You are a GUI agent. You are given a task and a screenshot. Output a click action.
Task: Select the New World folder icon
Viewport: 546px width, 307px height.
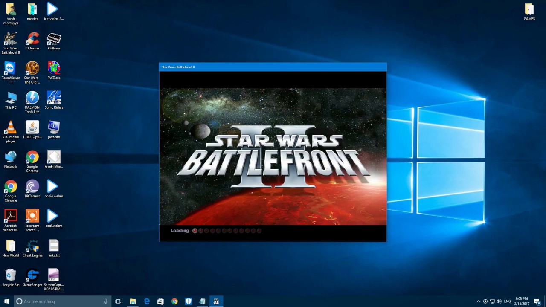pos(11,248)
